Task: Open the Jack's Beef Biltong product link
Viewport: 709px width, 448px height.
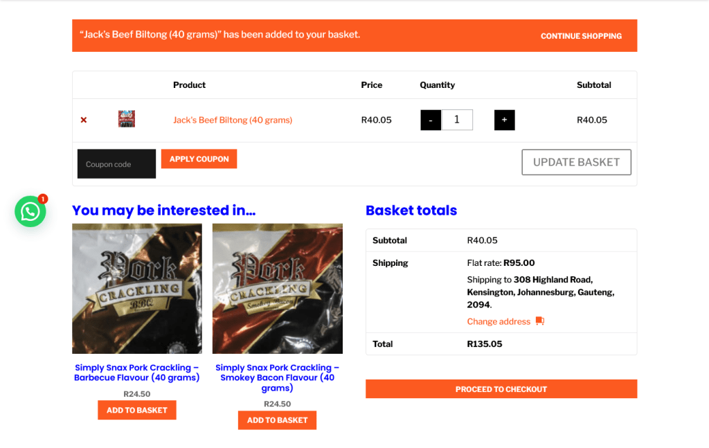Action: pos(233,120)
